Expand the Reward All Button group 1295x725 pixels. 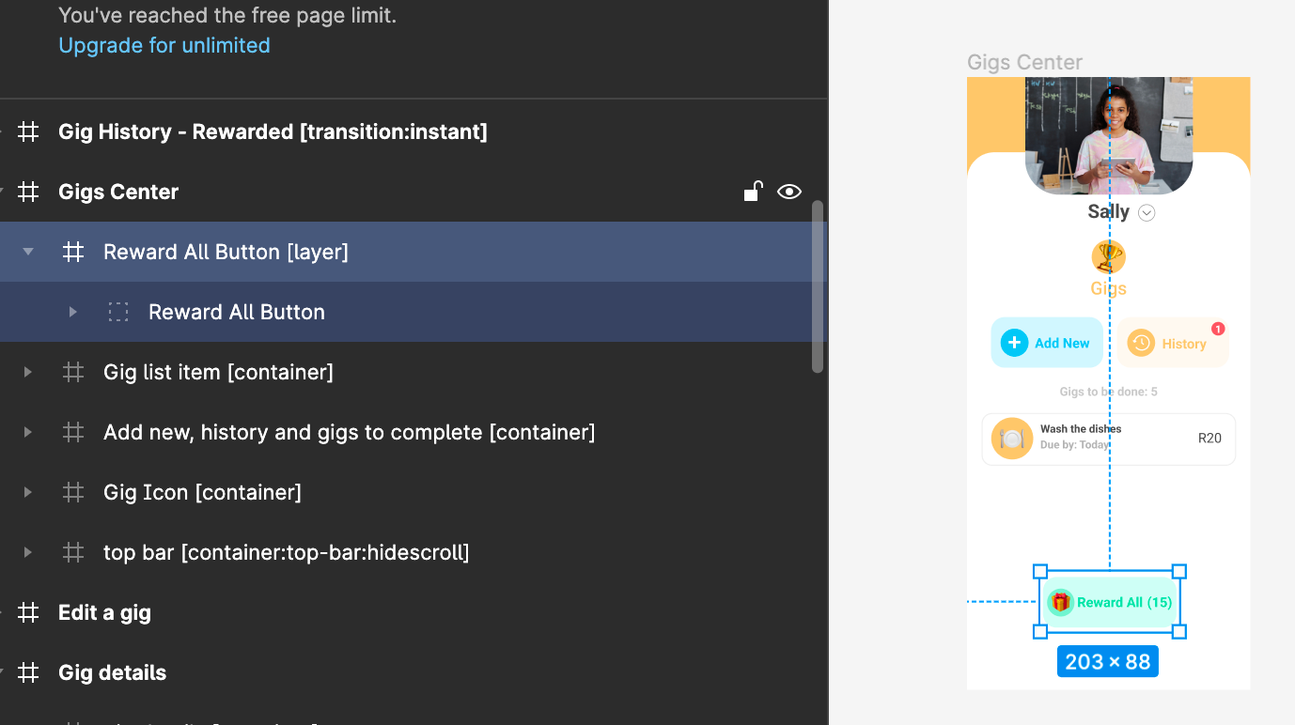[73, 312]
